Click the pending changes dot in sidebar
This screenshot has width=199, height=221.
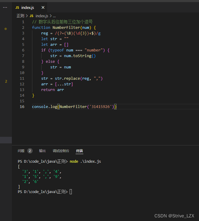[6, 29]
